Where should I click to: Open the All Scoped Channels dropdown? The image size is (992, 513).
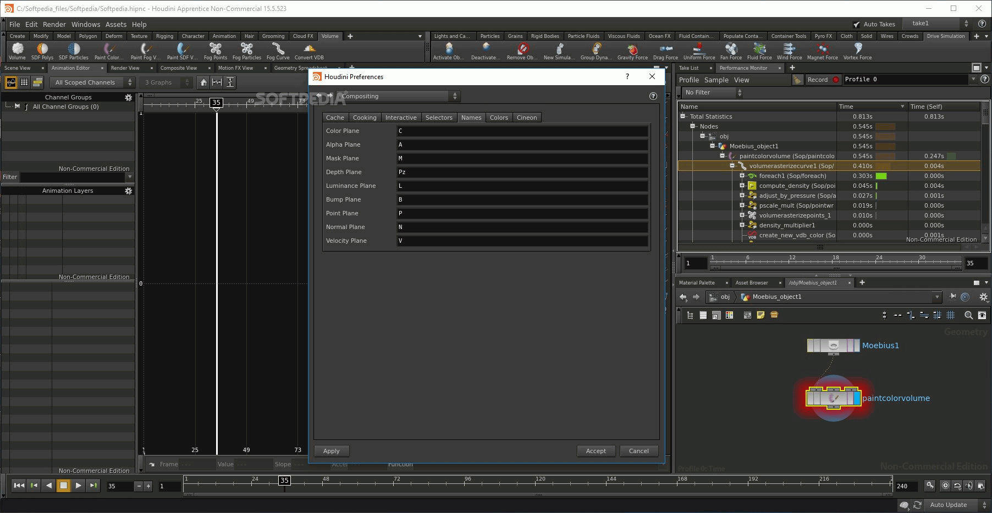coord(92,82)
